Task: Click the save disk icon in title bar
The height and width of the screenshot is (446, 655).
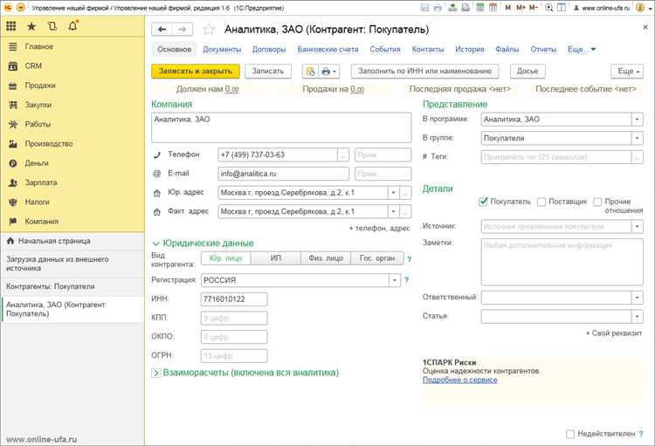Action: coord(424,8)
